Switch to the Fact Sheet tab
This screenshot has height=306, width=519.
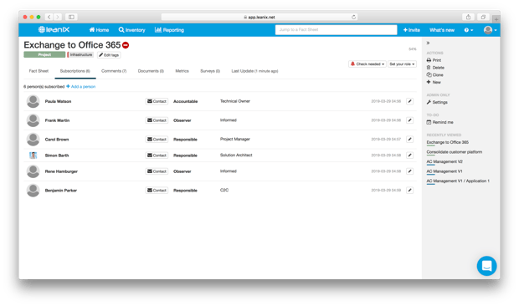[39, 71]
